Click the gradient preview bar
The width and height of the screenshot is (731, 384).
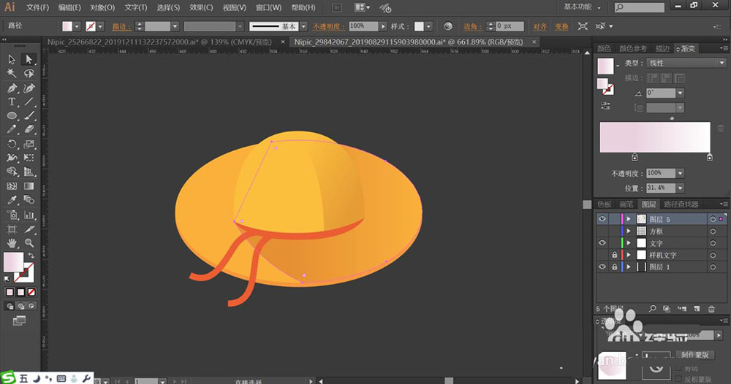click(x=654, y=137)
